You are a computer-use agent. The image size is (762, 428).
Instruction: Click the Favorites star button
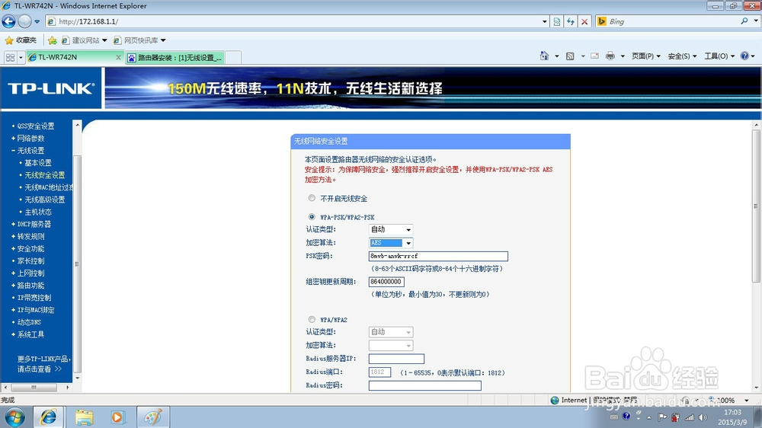8,40
